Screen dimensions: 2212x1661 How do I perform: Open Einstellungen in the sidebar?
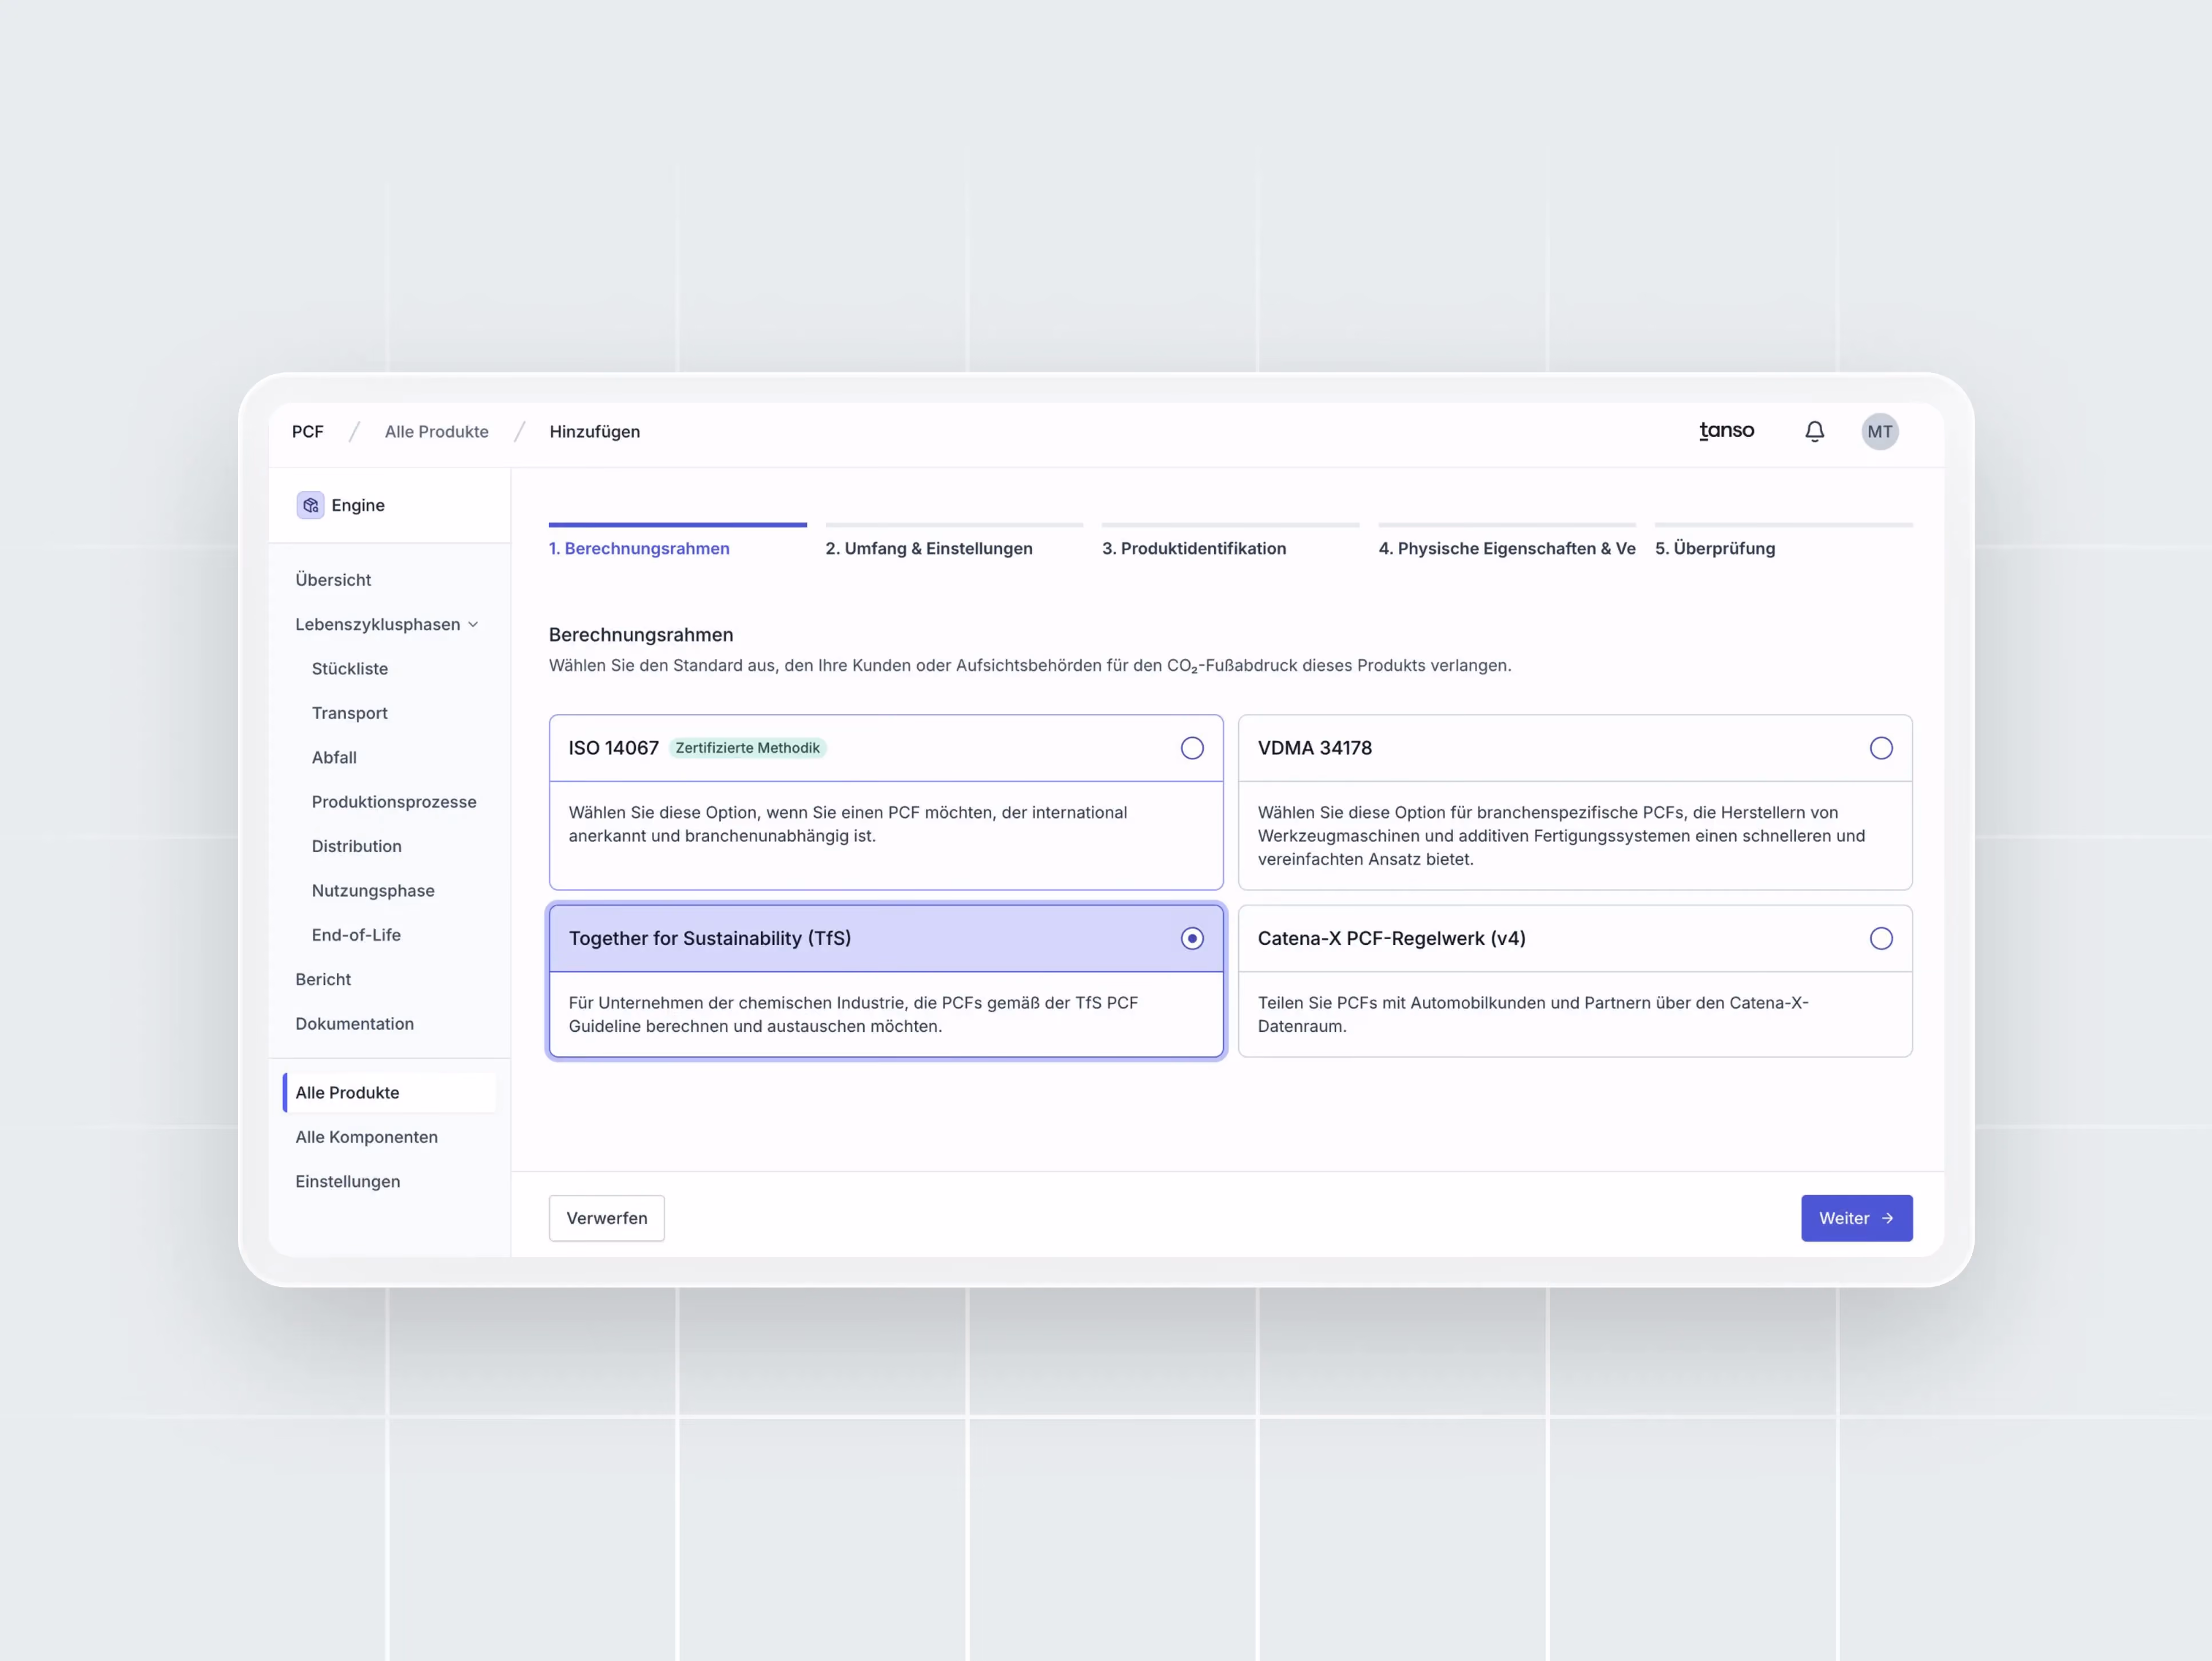348,1181
